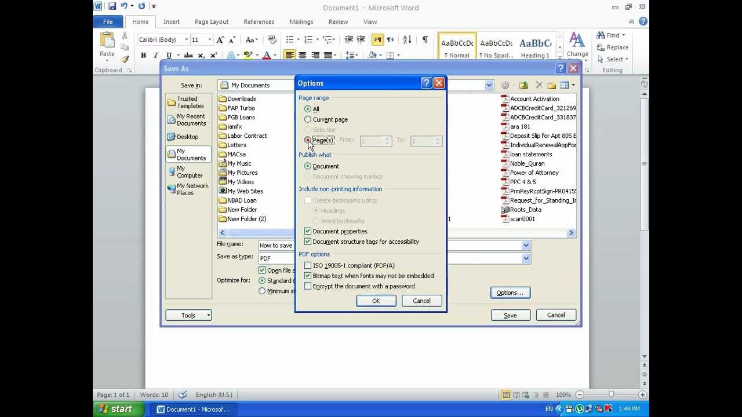Select the All page range radio

[x=308, y=109]
